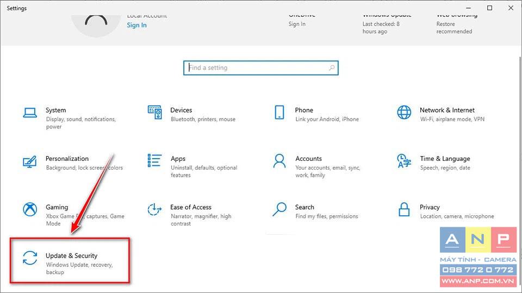Click 'Restore recommended' web browsing status
This screenshot has width=522, height=293.
coord(454,28)
